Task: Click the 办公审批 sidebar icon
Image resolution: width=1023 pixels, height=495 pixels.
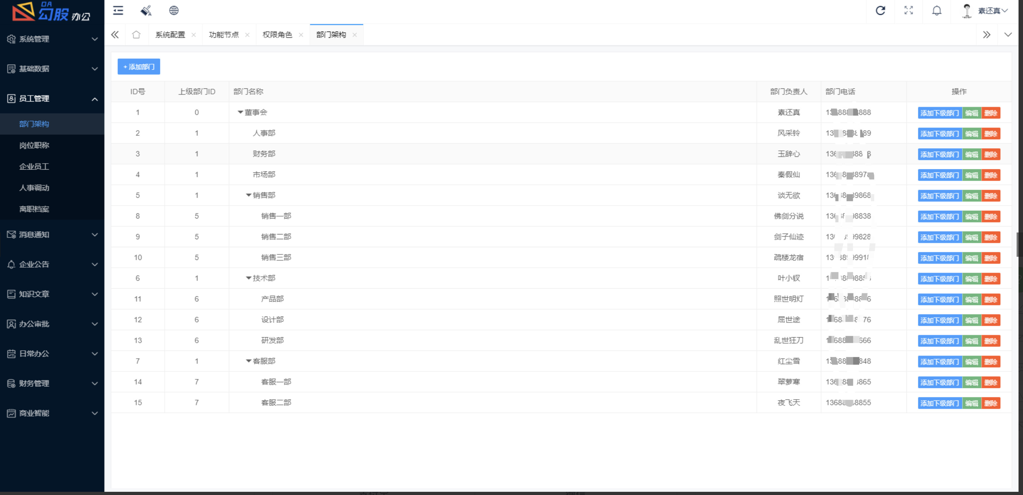Action: tap(11, 324)
